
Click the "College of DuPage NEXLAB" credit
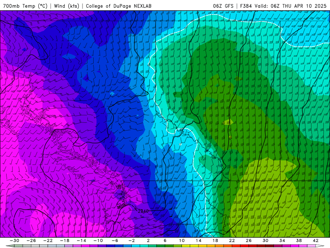118,6
